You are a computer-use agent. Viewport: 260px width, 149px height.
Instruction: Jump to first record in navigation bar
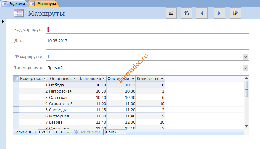(30, 132)
